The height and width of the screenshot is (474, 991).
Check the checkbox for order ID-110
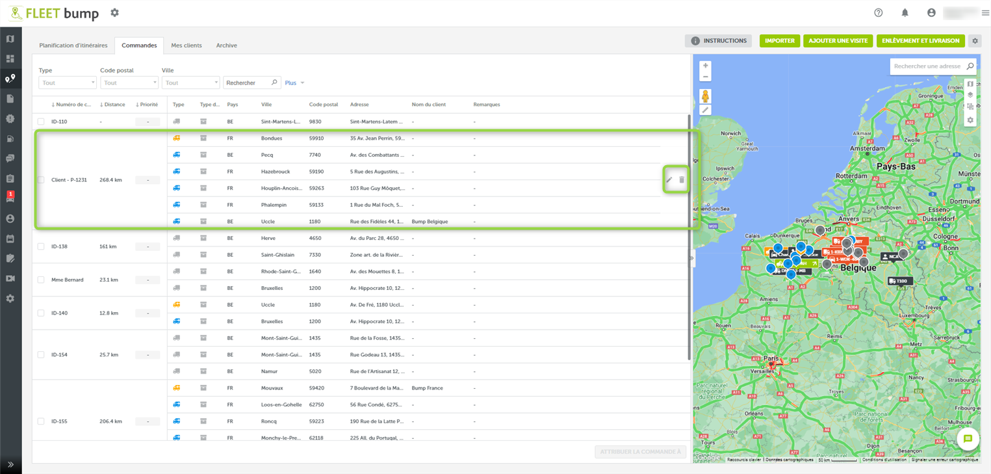(x=41, y=122)
